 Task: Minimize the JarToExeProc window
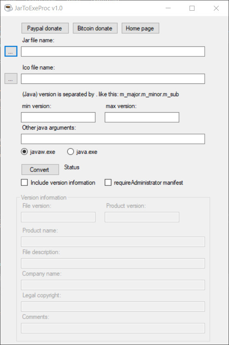[x=168, y=8]
